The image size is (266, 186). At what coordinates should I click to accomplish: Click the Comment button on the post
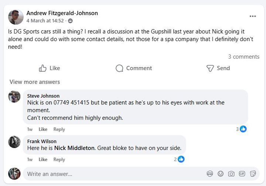tap(133, 68)
